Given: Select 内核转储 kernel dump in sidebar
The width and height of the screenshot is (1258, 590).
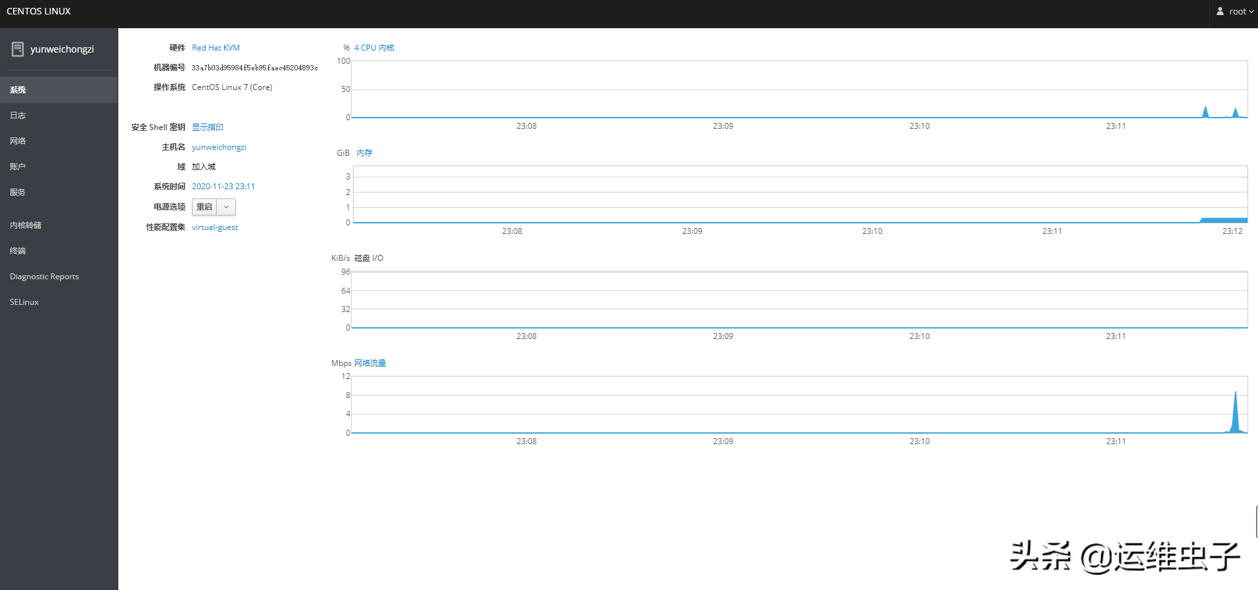Looking at the screenshot, I should tap(26, 225).
